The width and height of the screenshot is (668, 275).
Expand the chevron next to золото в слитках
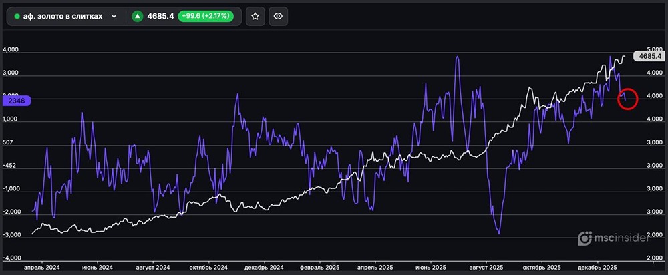click(x=114, y=16)
